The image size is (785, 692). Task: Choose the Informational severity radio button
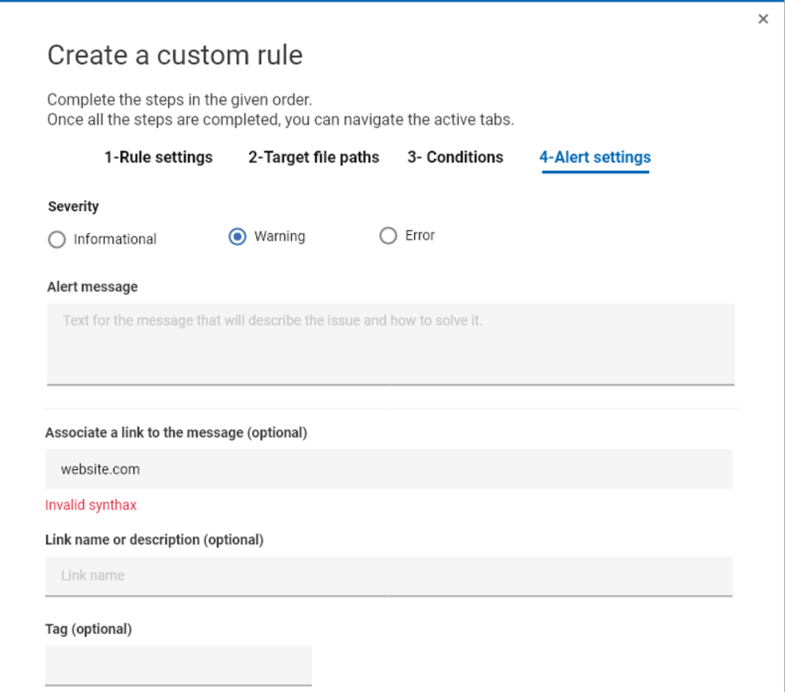[x=57, y=240]
